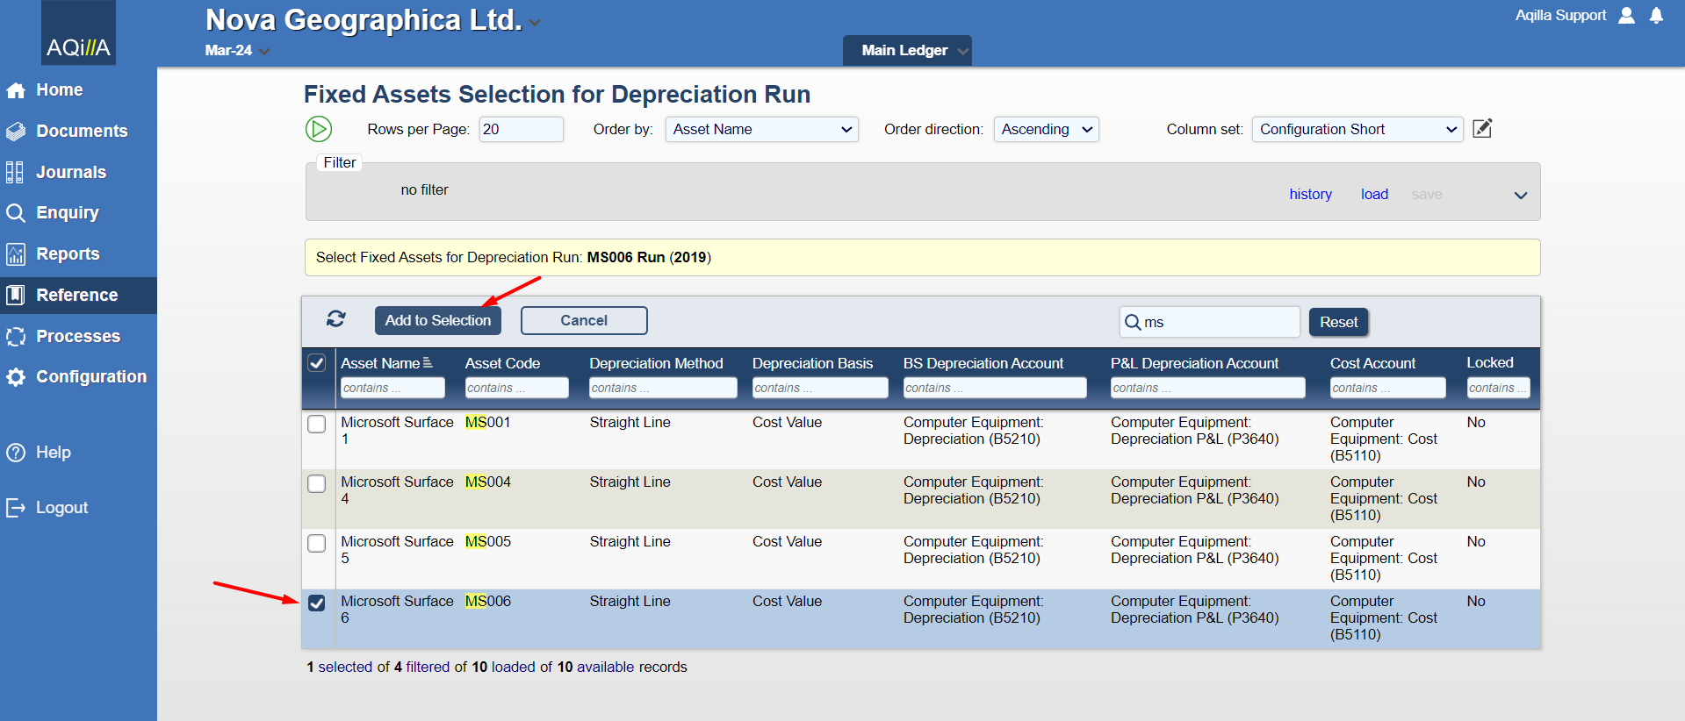Click the green run query play icon
This screenshot has width=1685, height=721.
[x=318, y=129]
